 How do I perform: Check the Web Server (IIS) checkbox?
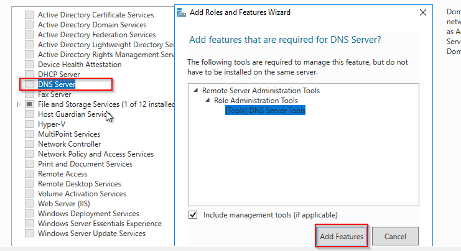29,204
